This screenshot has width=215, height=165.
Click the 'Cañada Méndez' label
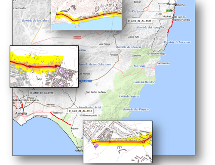click(x=144, y=82)
